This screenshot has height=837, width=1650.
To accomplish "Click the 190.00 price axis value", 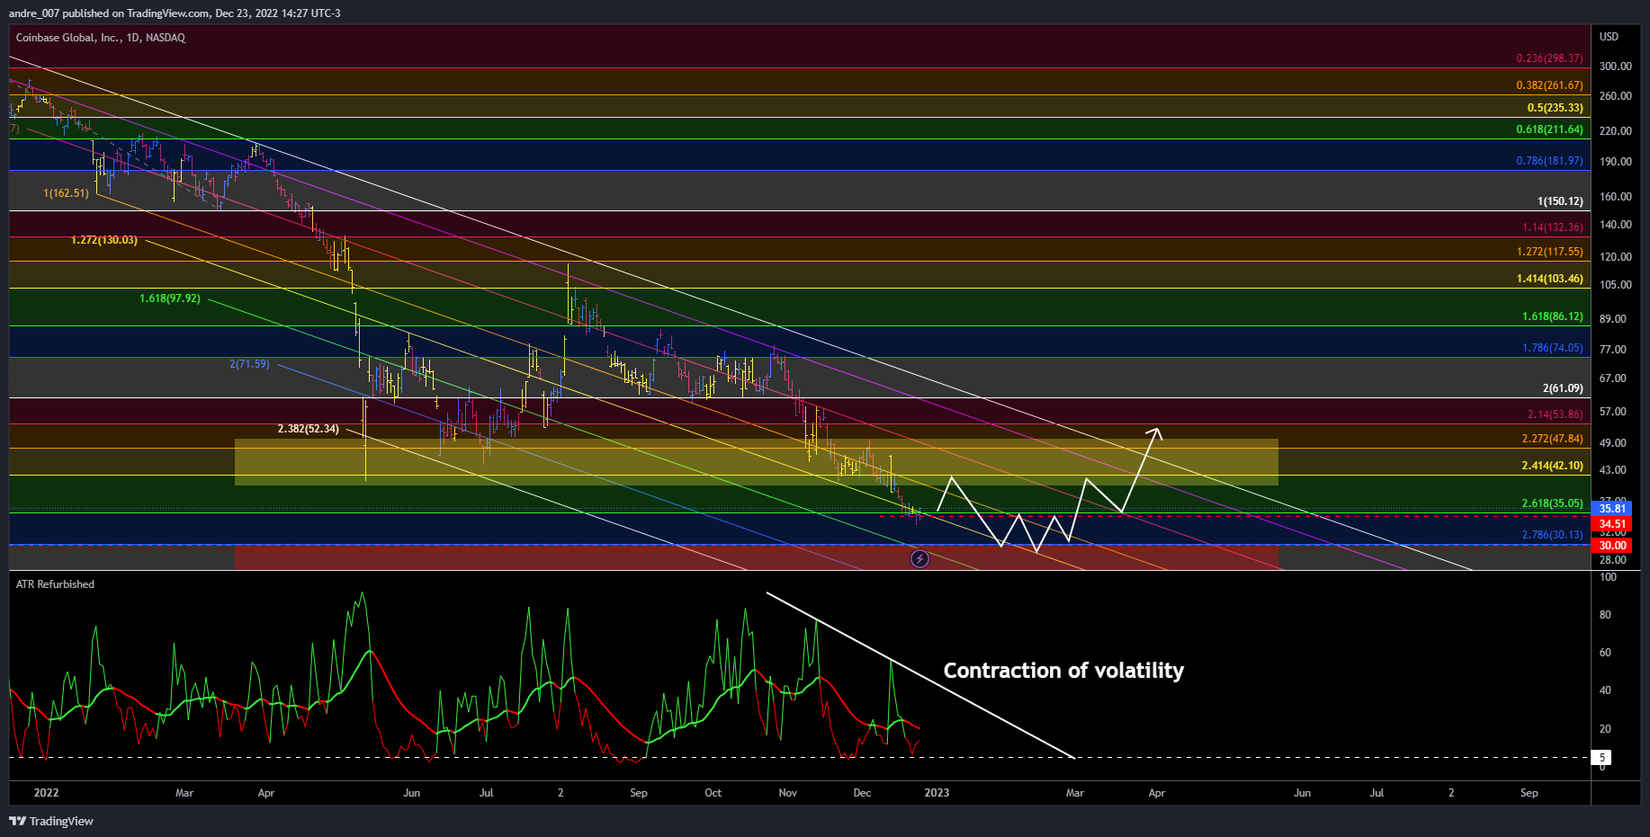I will click(1615, 162).
